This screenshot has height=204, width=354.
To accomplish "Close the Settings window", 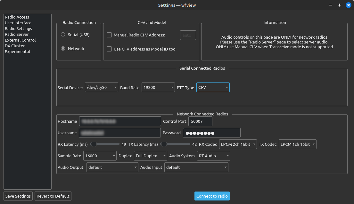I will (348, 5).
